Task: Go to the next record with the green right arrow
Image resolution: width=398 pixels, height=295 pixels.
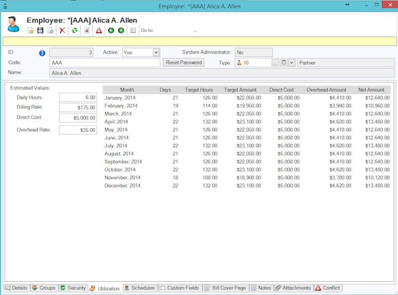Action: [x=121, y=30]
